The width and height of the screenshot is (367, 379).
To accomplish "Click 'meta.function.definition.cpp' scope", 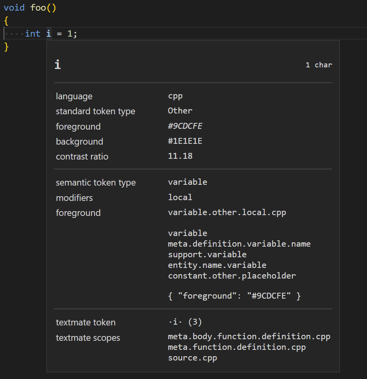I will tap(237, 347).
